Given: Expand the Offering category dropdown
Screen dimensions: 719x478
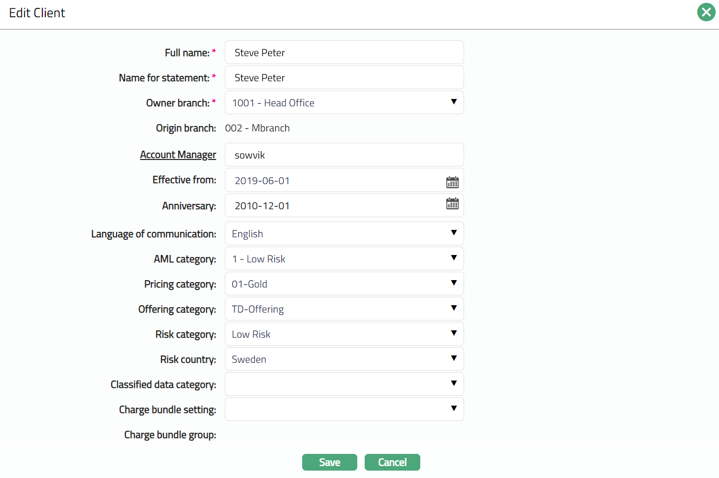Looking at the screenshot, I should pos(344,309).
